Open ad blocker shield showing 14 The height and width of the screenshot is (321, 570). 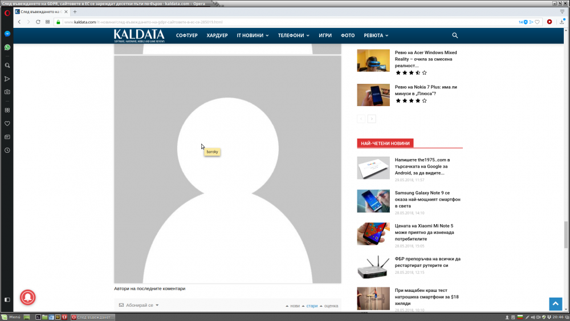tap(523, 22)
